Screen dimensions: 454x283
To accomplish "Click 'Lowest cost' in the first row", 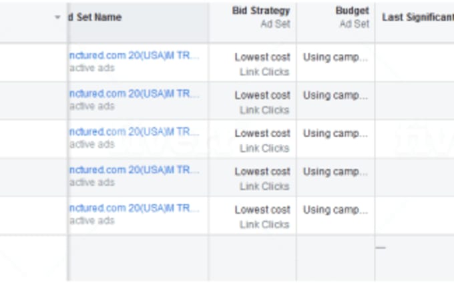I will tap(262, 57).
